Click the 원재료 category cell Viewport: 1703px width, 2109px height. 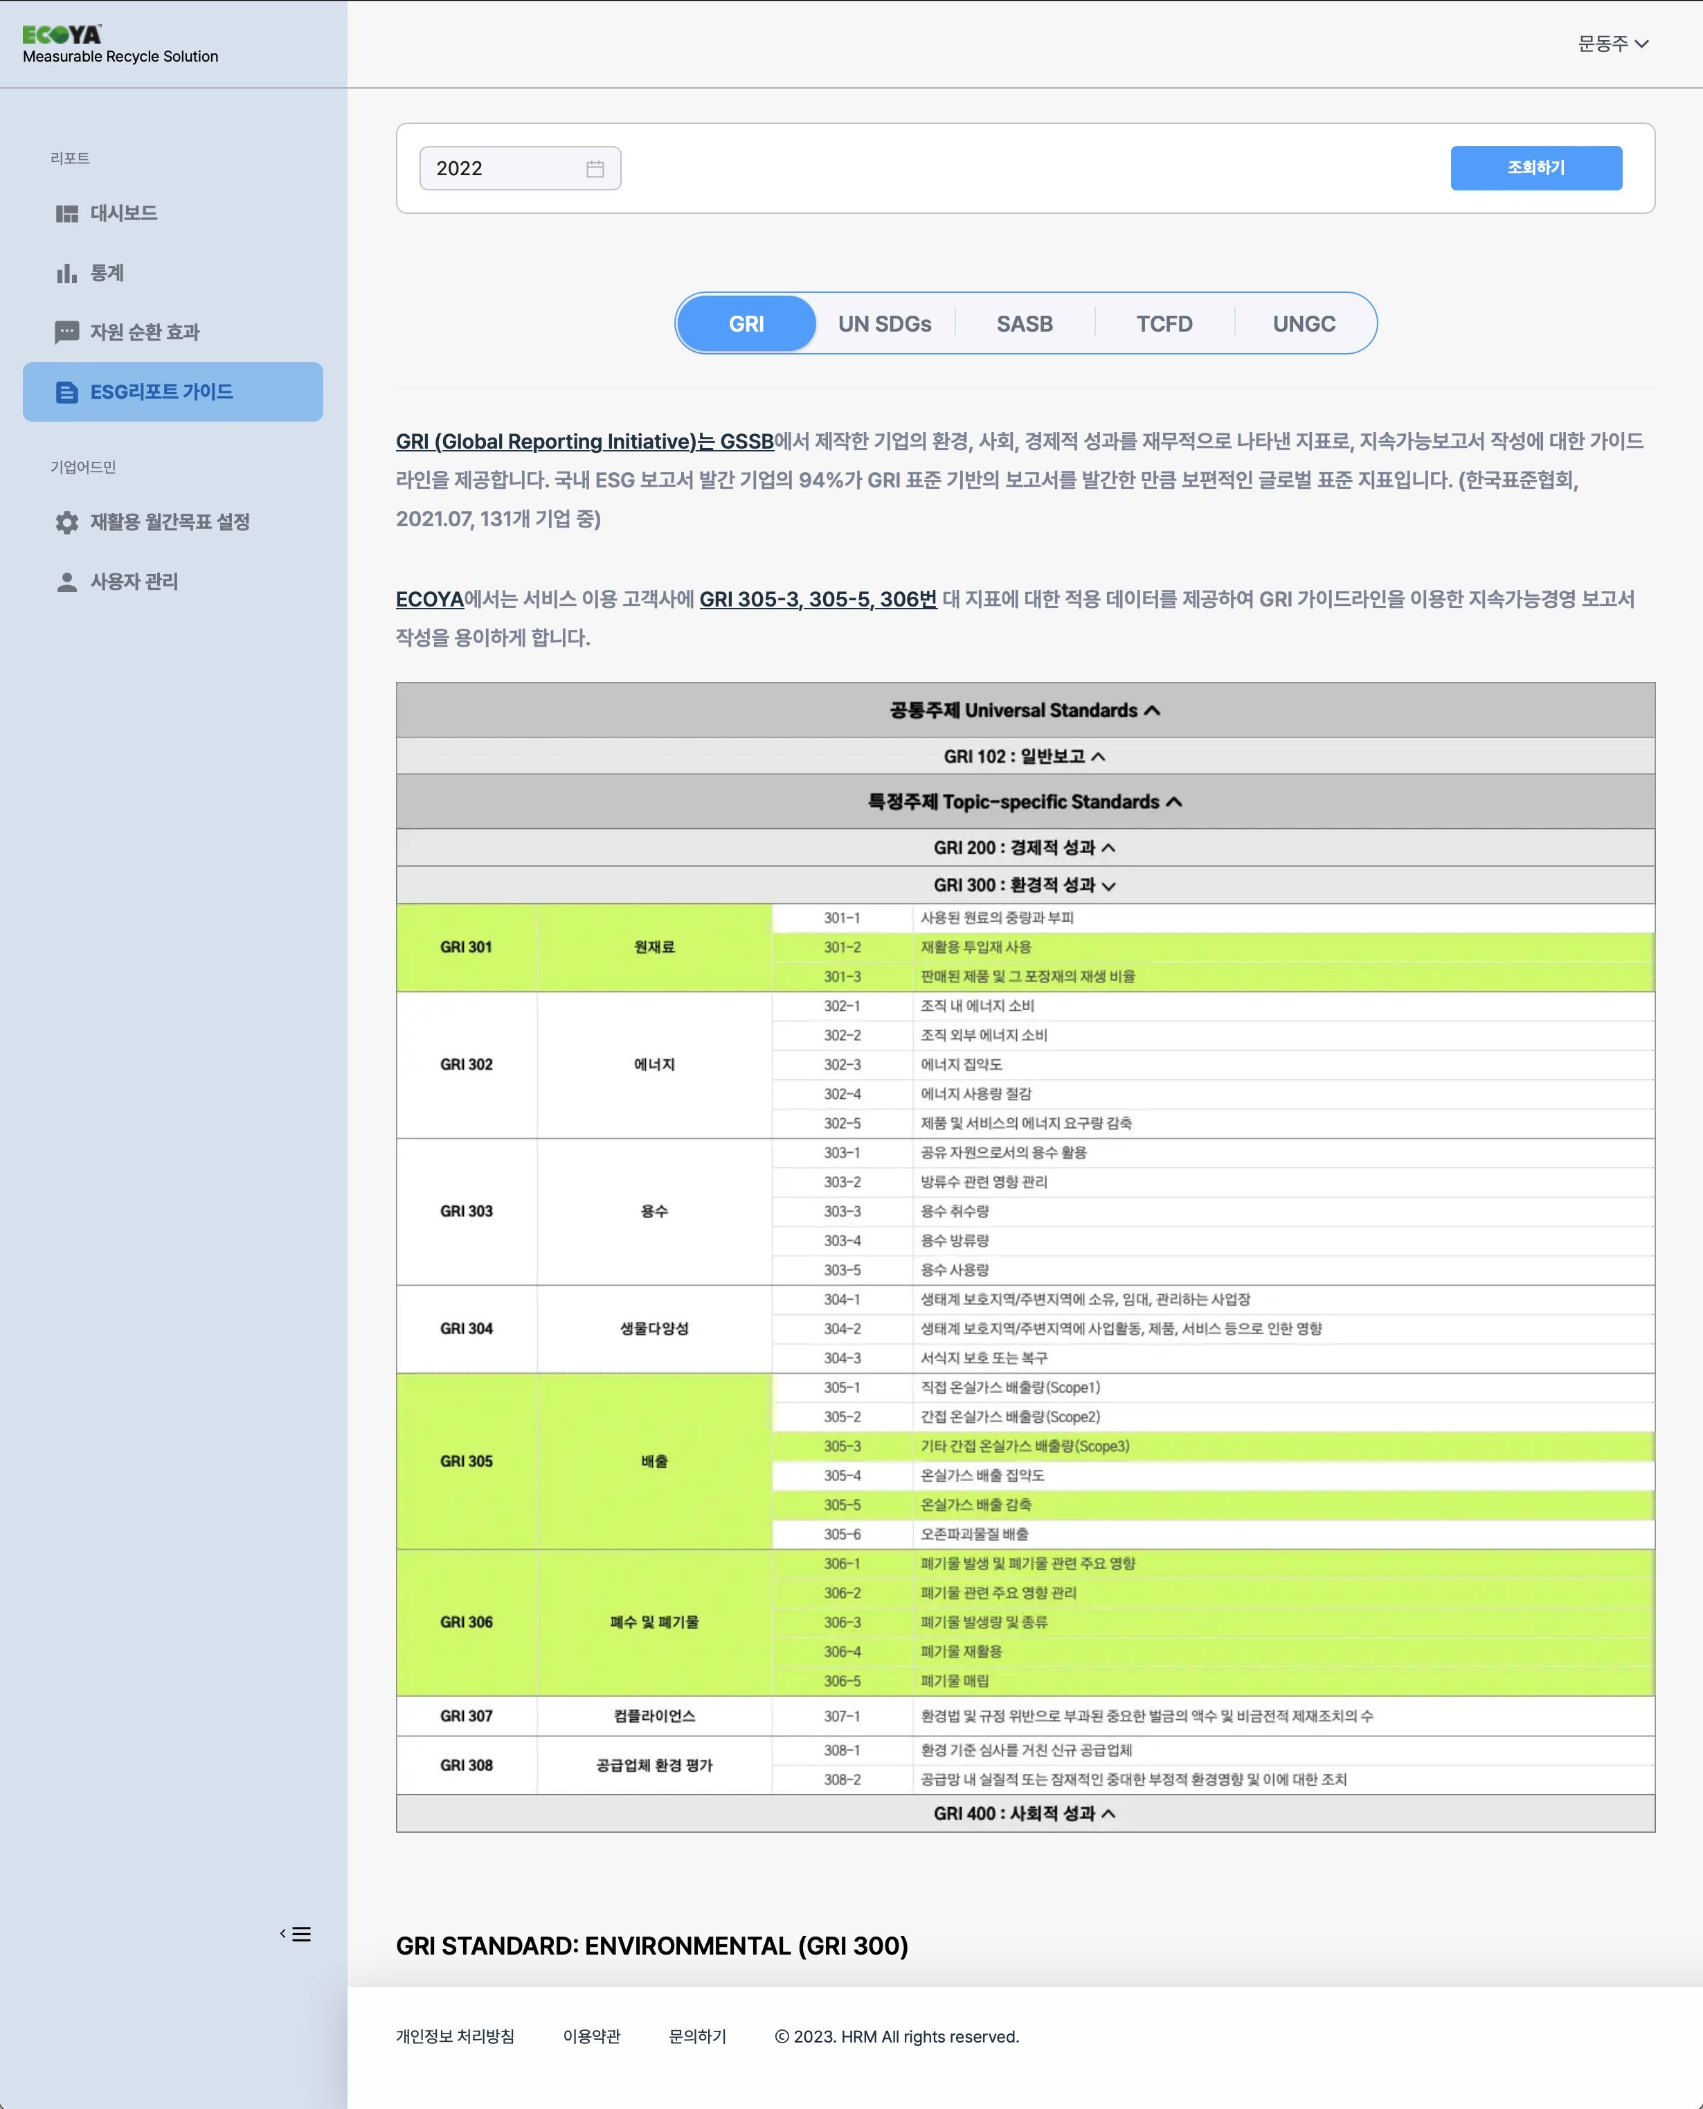click(x=654, y=948)
